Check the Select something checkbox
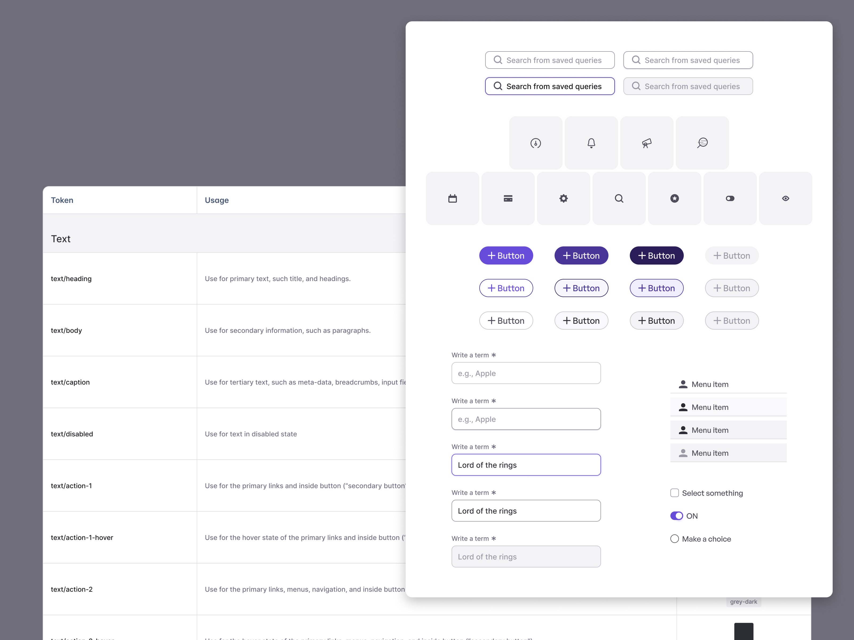The height and width of the screenshot is (640, 854). [674, 493]
